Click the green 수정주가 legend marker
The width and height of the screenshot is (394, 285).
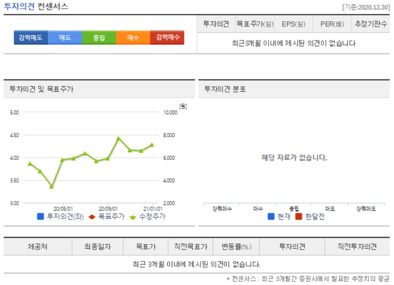(133, 217)
